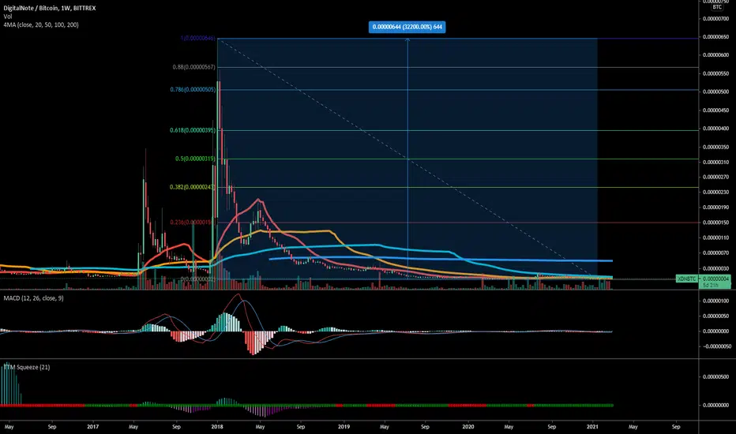This screenshot has height=434, width=736.
Task: Click the 0.00000700 price axis value
Action: coord(715,19)
